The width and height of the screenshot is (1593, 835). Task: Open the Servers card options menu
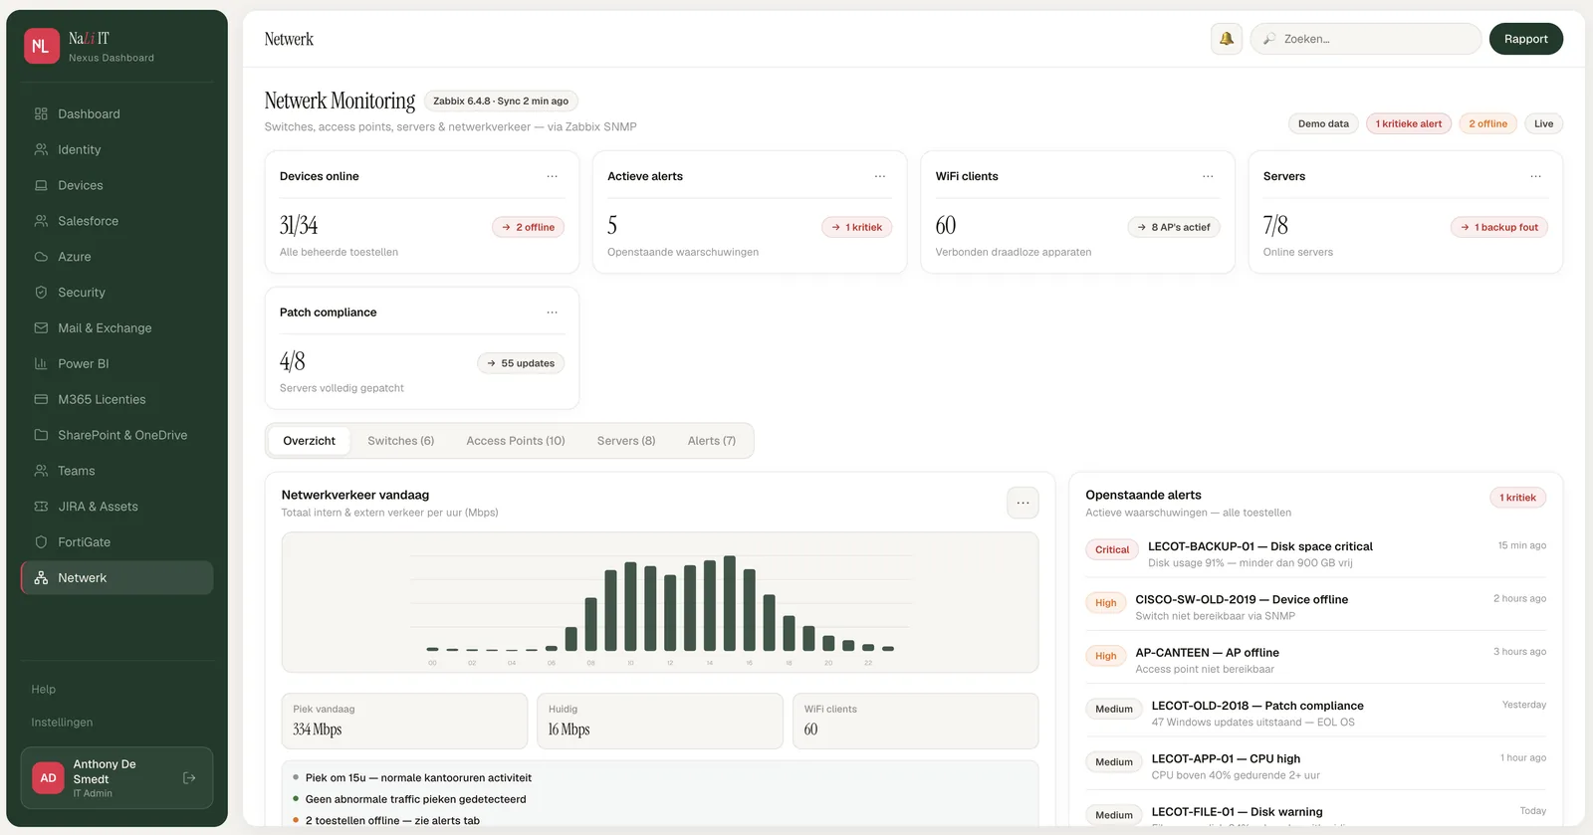tap(1535, 176)
